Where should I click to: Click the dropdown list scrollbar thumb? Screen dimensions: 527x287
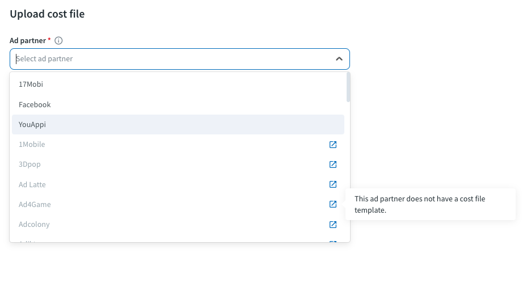tap(348, 87)
